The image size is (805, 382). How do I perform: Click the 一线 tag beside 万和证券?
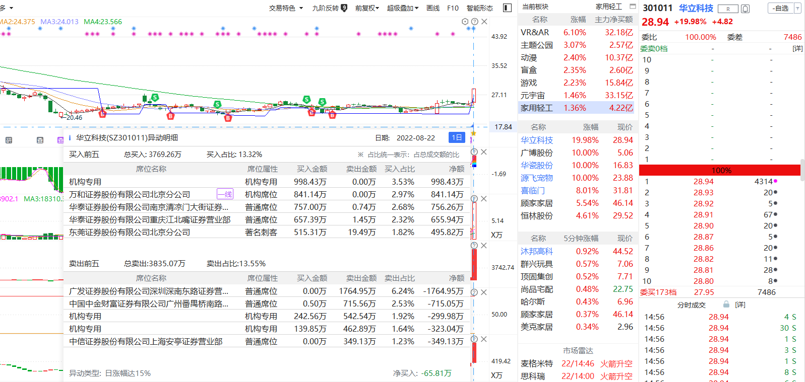(225, 194)
